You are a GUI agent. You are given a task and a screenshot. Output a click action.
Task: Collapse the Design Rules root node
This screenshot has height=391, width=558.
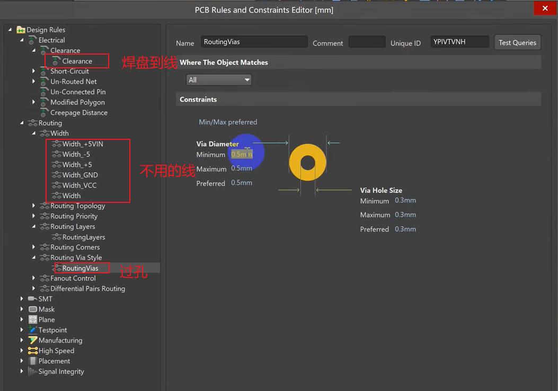pos(10,30)
